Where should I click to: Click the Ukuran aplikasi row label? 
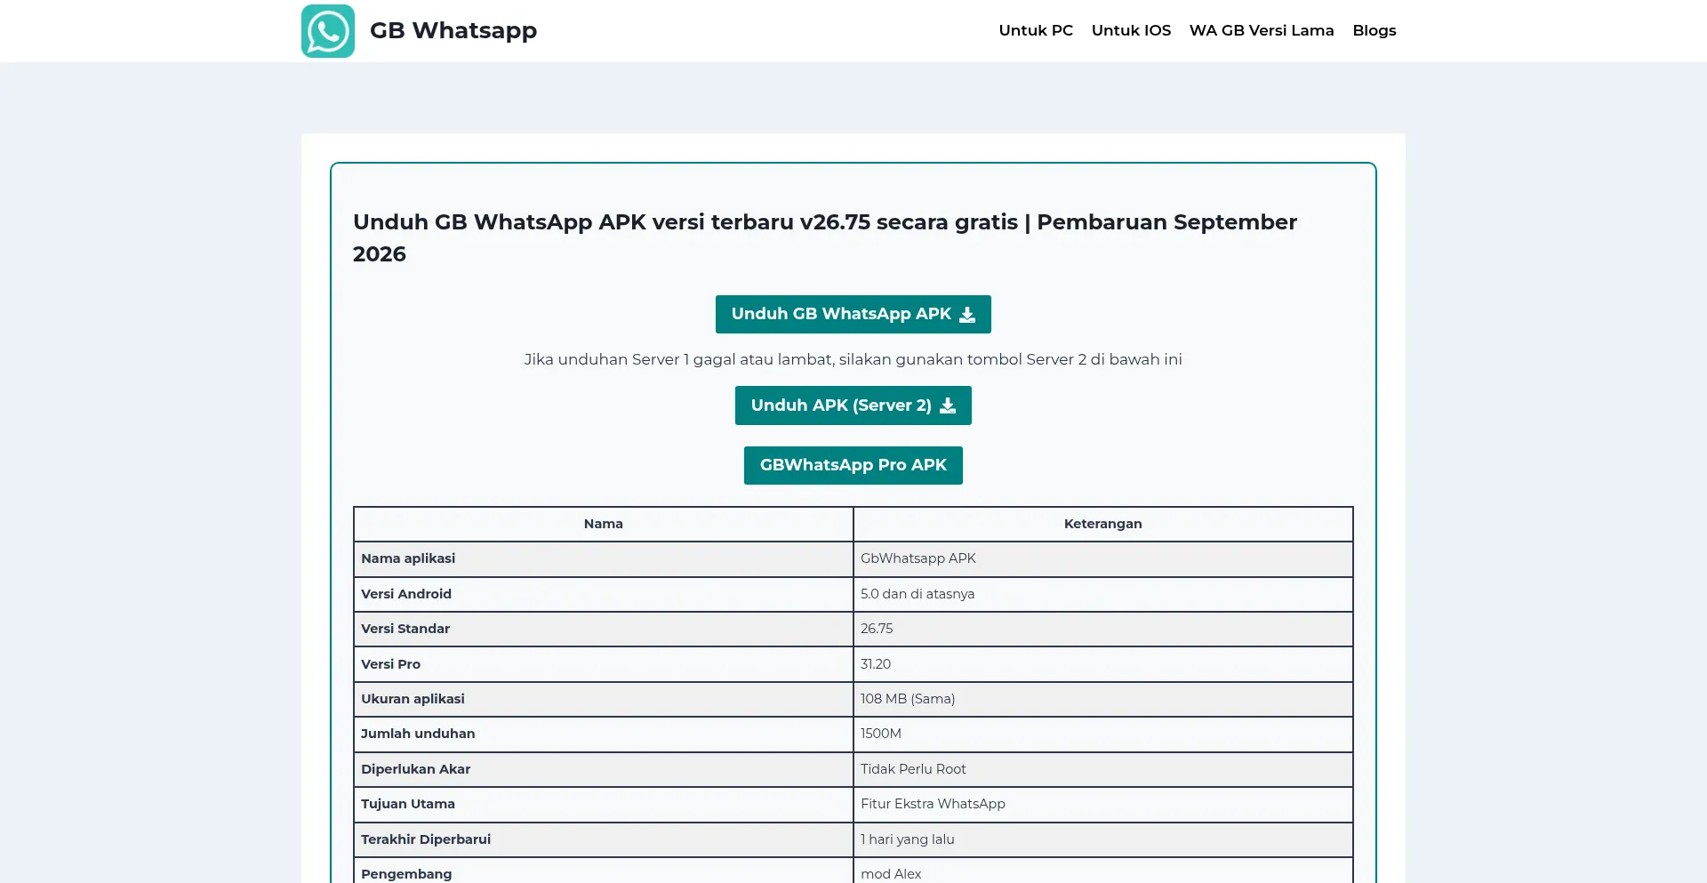pos(413,699)
